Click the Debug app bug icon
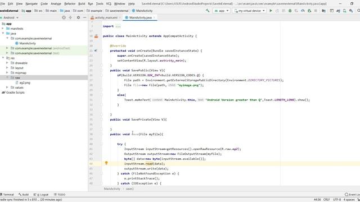 290,11
